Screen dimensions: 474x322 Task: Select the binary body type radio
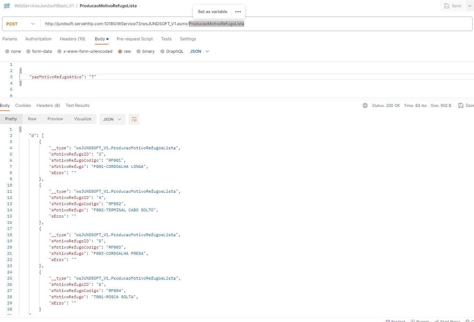139,51
